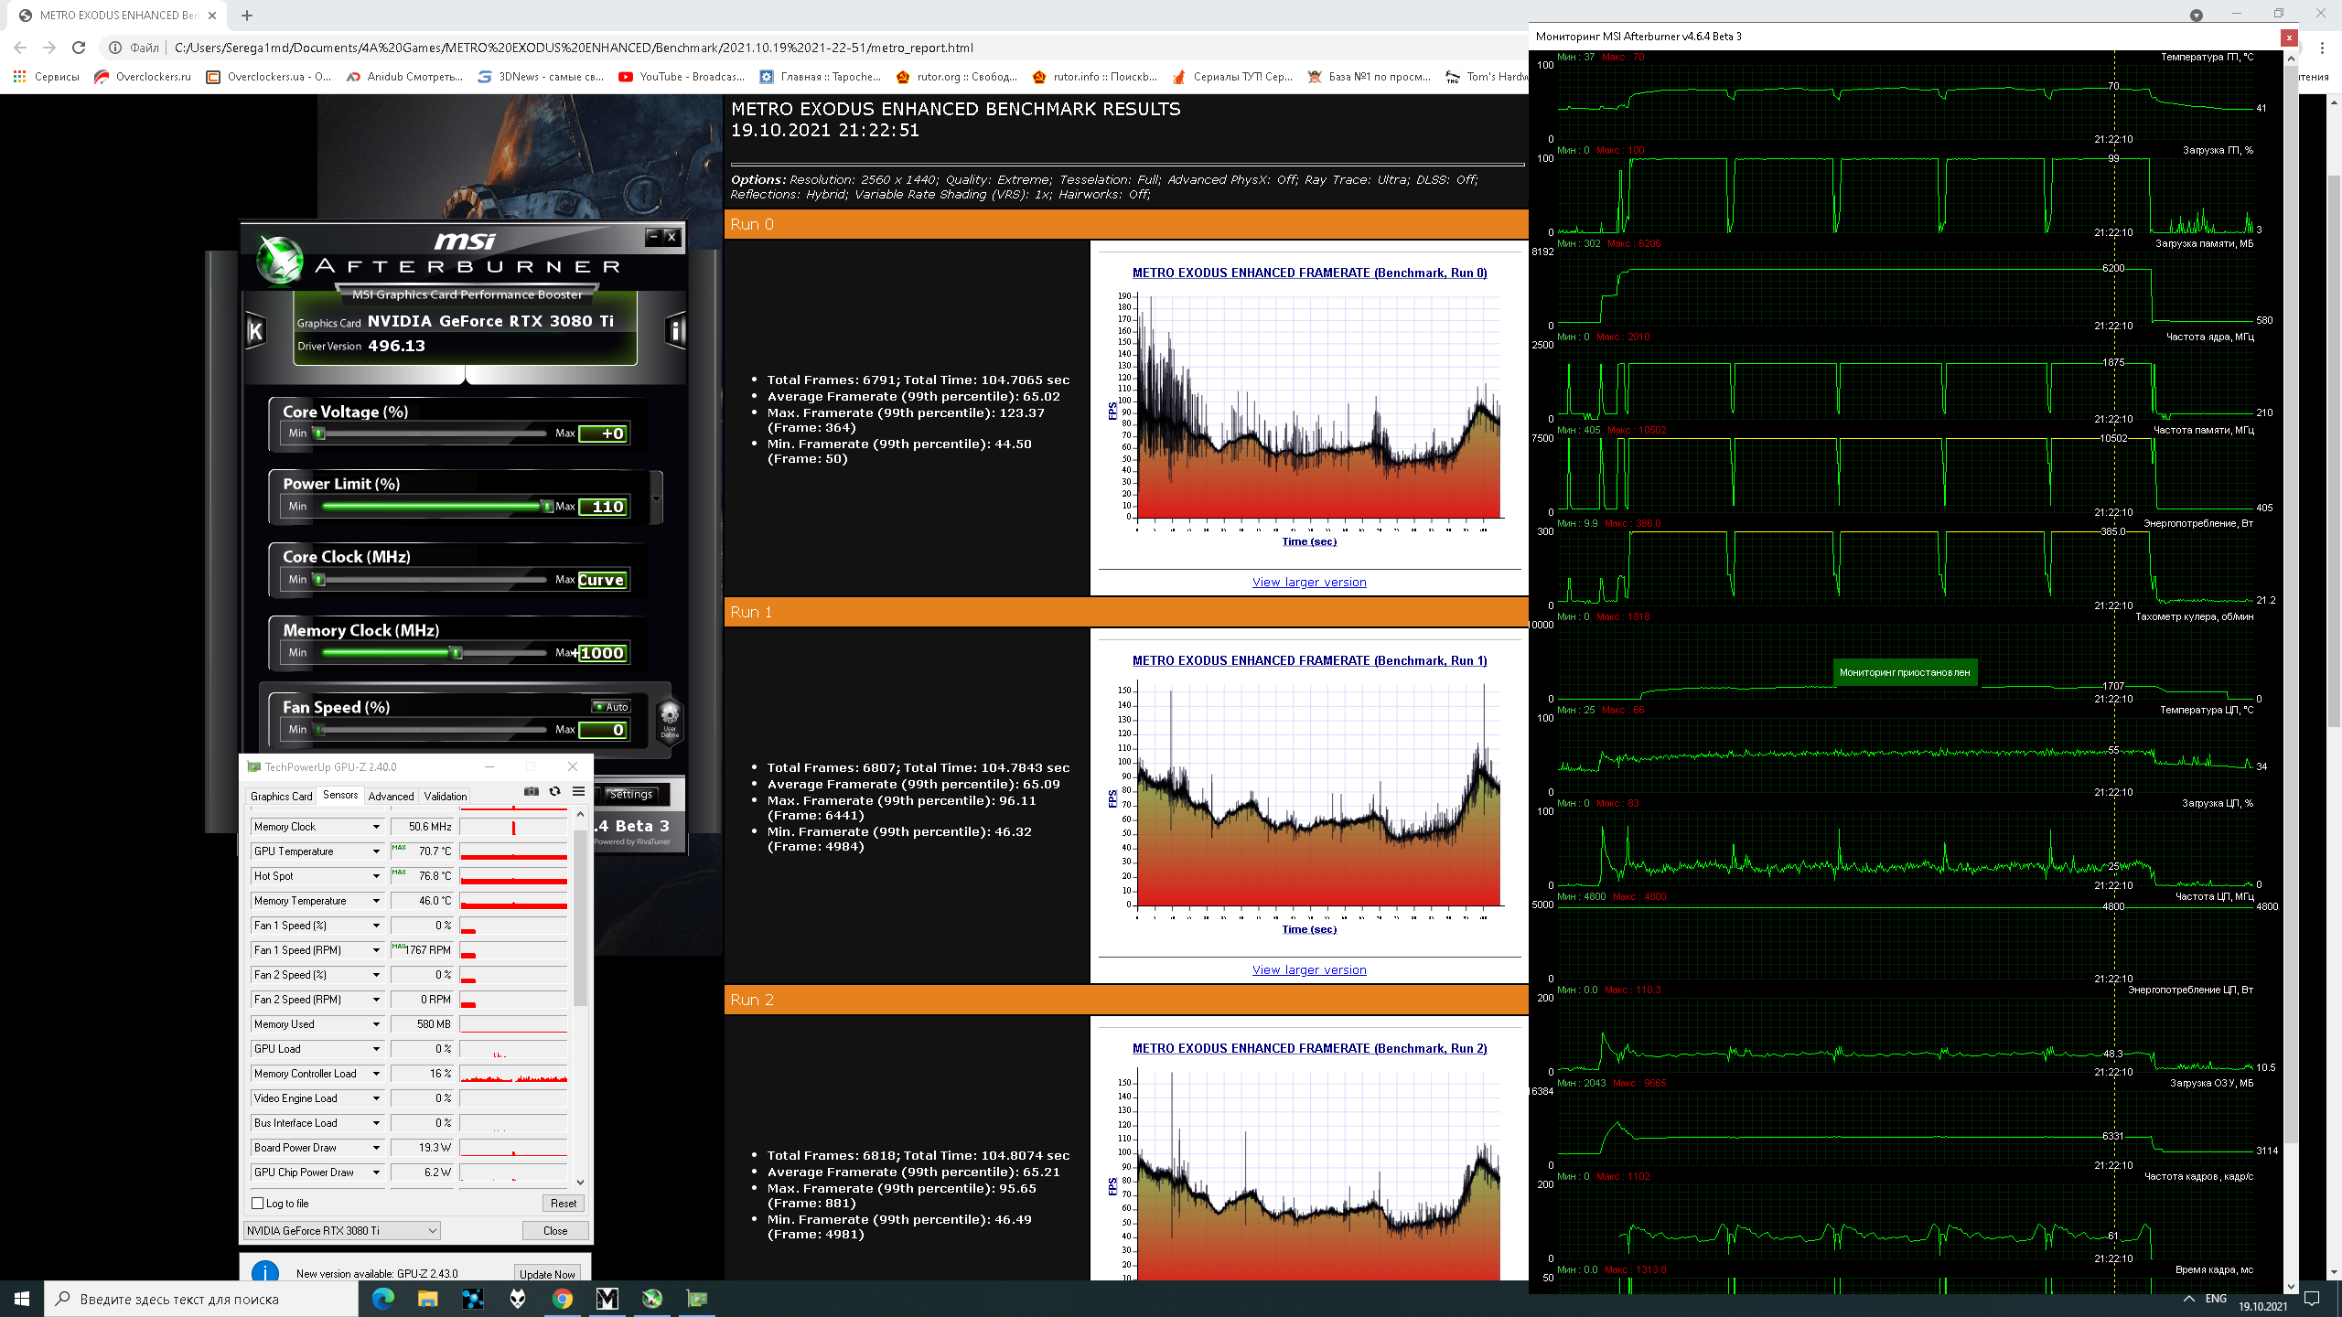Click the fan User Define gear icon
The width and height of the screenshot is (2342, 1317).
tap(670, 718)
